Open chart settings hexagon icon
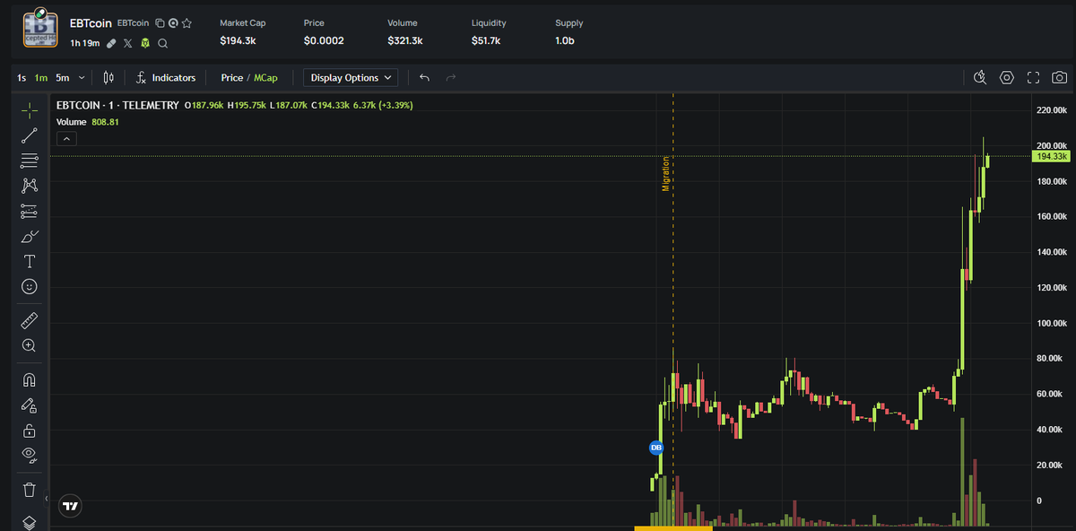Viewport: 1076px width, 531px height. (1006, 78)
